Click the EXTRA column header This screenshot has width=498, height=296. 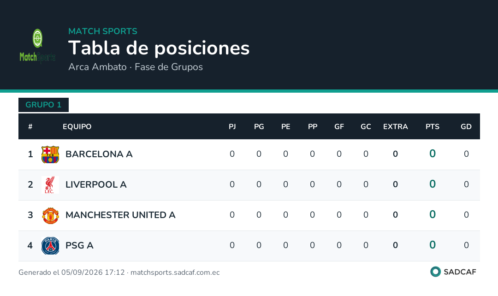396,127
